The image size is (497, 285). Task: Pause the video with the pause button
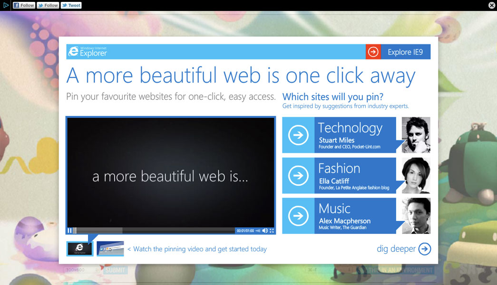coord(69,231)
